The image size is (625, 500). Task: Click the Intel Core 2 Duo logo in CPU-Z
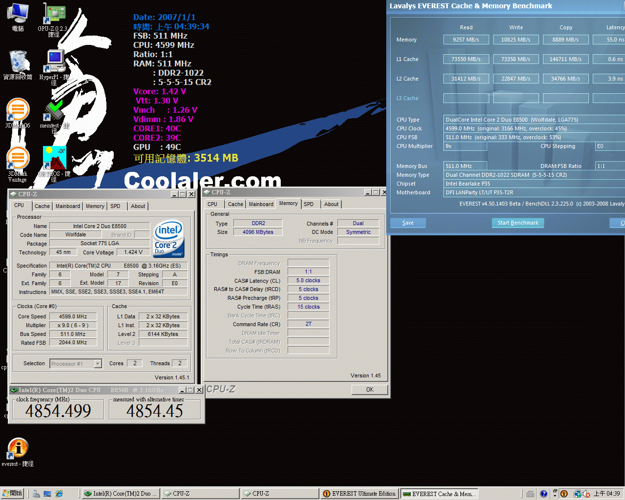(169, 239)
